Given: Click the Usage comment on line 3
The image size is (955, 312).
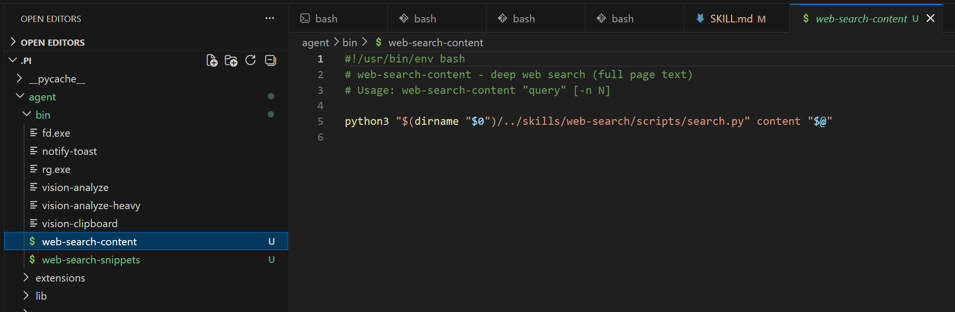Looking at the screenshot, I should pos(477,90).
